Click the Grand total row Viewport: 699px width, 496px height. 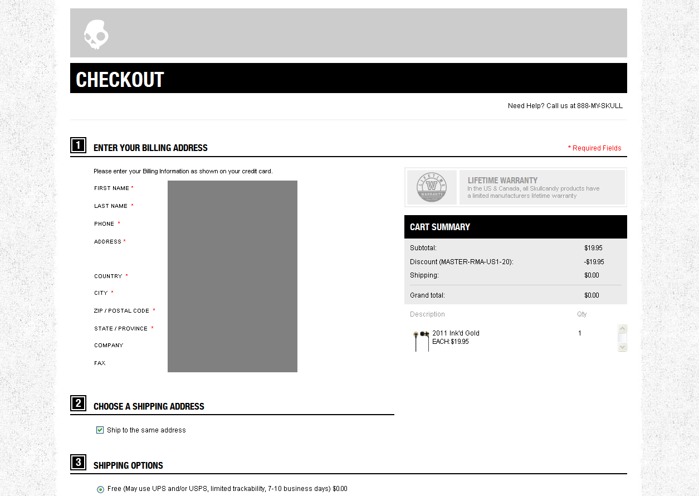(516, 295)
